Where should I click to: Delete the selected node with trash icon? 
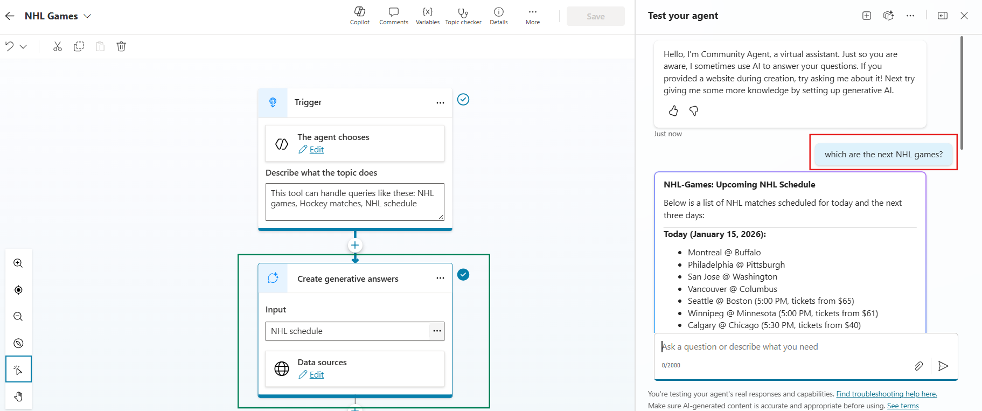pyautogui.click(x=121, y=46)
